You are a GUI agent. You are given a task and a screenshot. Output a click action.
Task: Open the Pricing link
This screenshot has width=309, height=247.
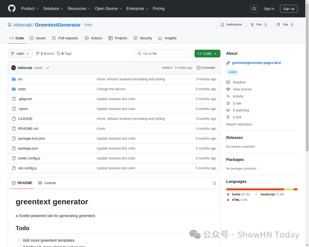tap(159, 9)
